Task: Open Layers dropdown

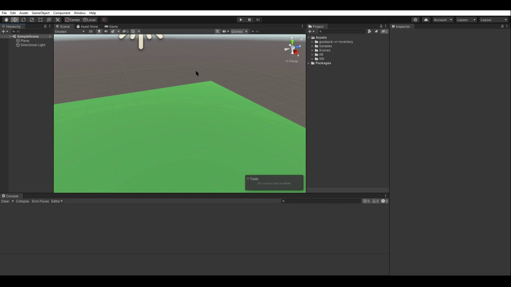Action: click(466, 20)
